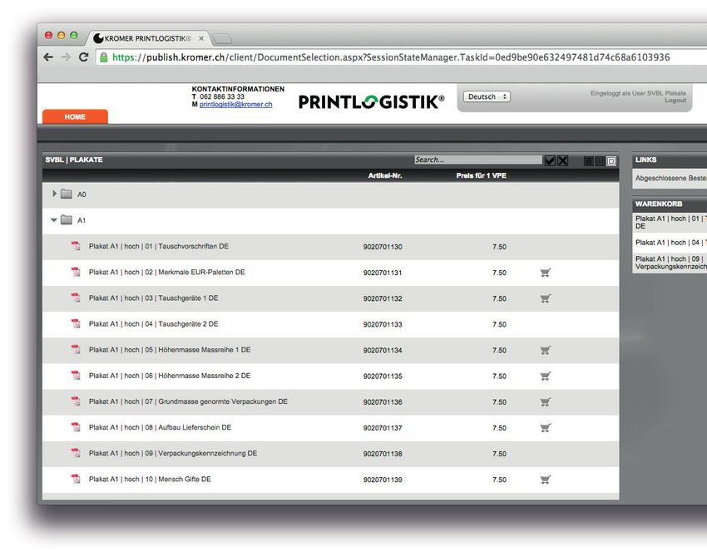Open PDF icon of Tauschvorschriften DE poster
707x556 pixels.
(x=76, y=246)
